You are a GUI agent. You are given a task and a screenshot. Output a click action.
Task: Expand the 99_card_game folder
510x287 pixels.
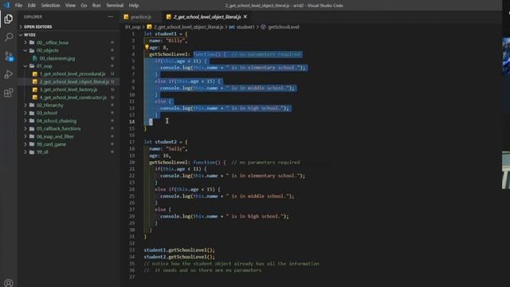[x=69, y=144]
